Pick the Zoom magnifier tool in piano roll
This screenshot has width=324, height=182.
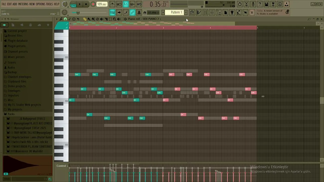tap(114, 19)
